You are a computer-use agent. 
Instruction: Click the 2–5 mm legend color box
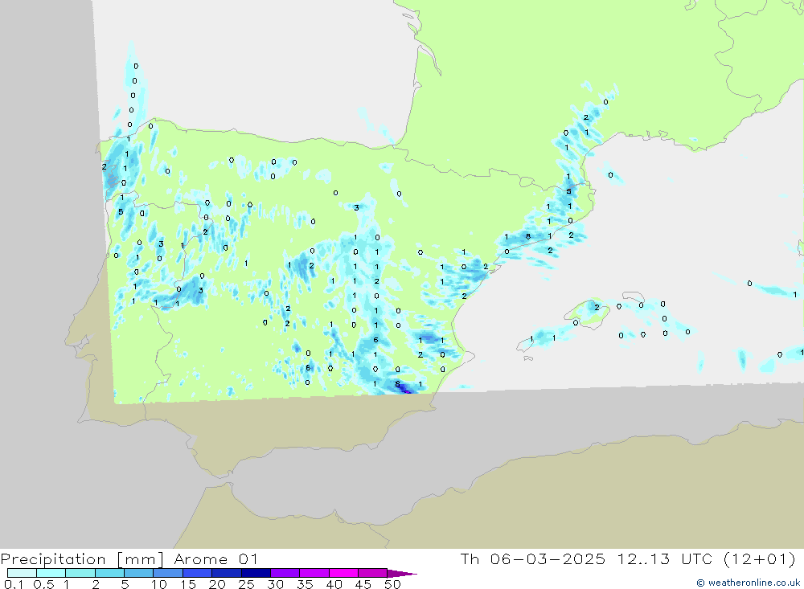tap(109, 573)
